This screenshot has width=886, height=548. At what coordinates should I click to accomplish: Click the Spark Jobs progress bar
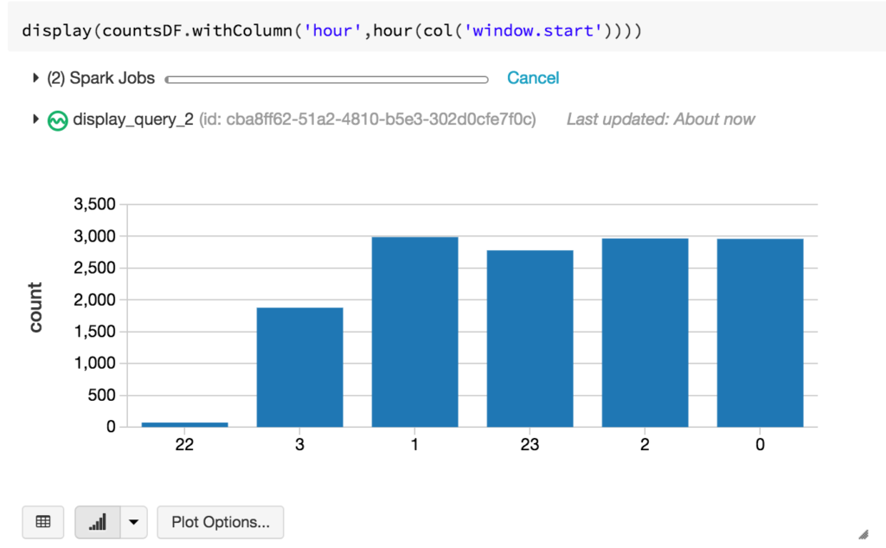[326, 80]
